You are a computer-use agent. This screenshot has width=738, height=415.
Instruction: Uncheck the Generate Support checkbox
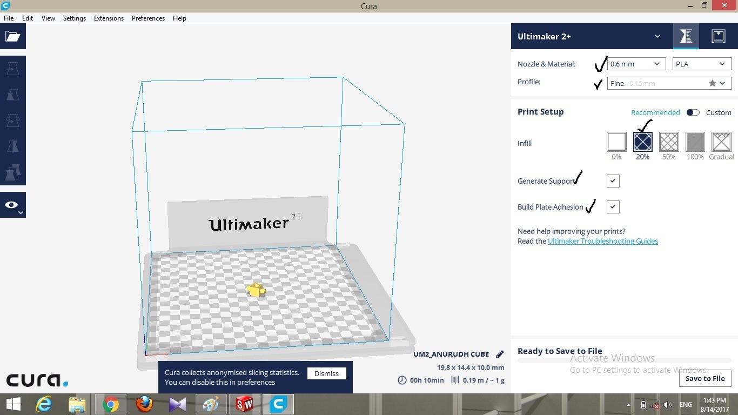click(x=613, y=180)
